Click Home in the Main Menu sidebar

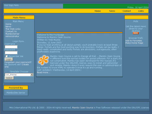8,24
